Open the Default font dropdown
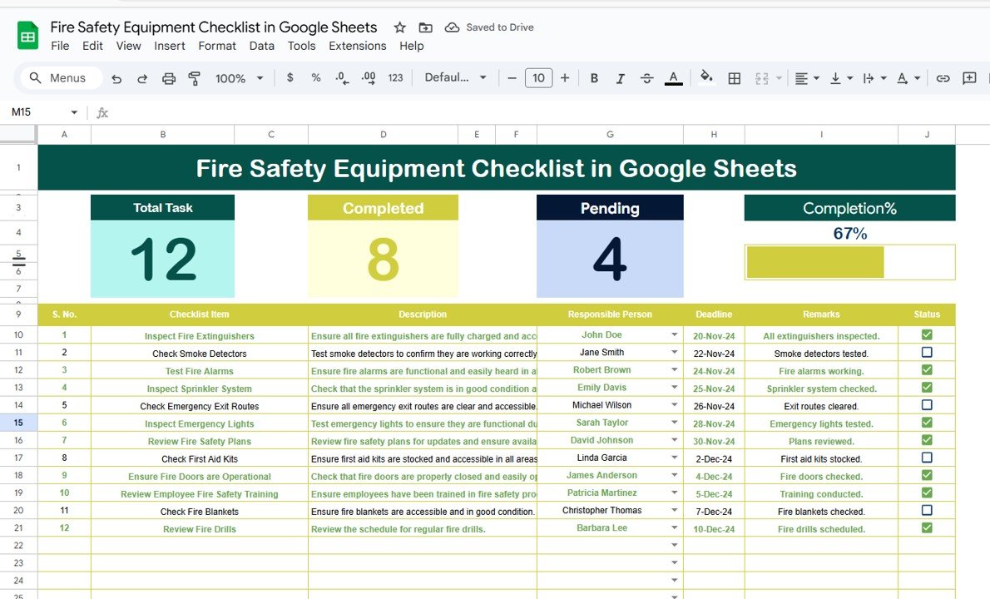 [455, 77]
